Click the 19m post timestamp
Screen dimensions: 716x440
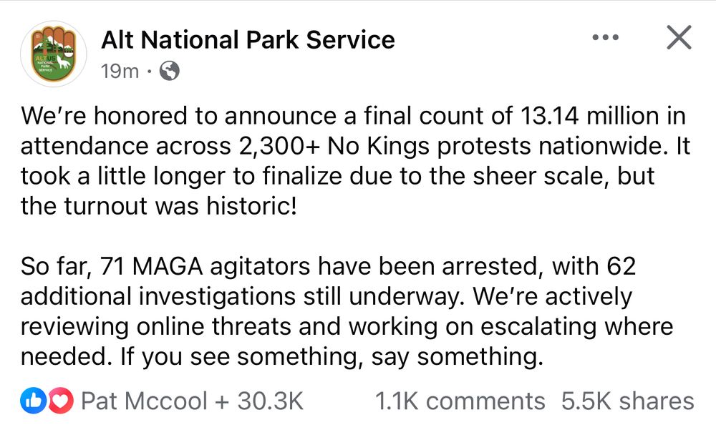pos(120,72)
